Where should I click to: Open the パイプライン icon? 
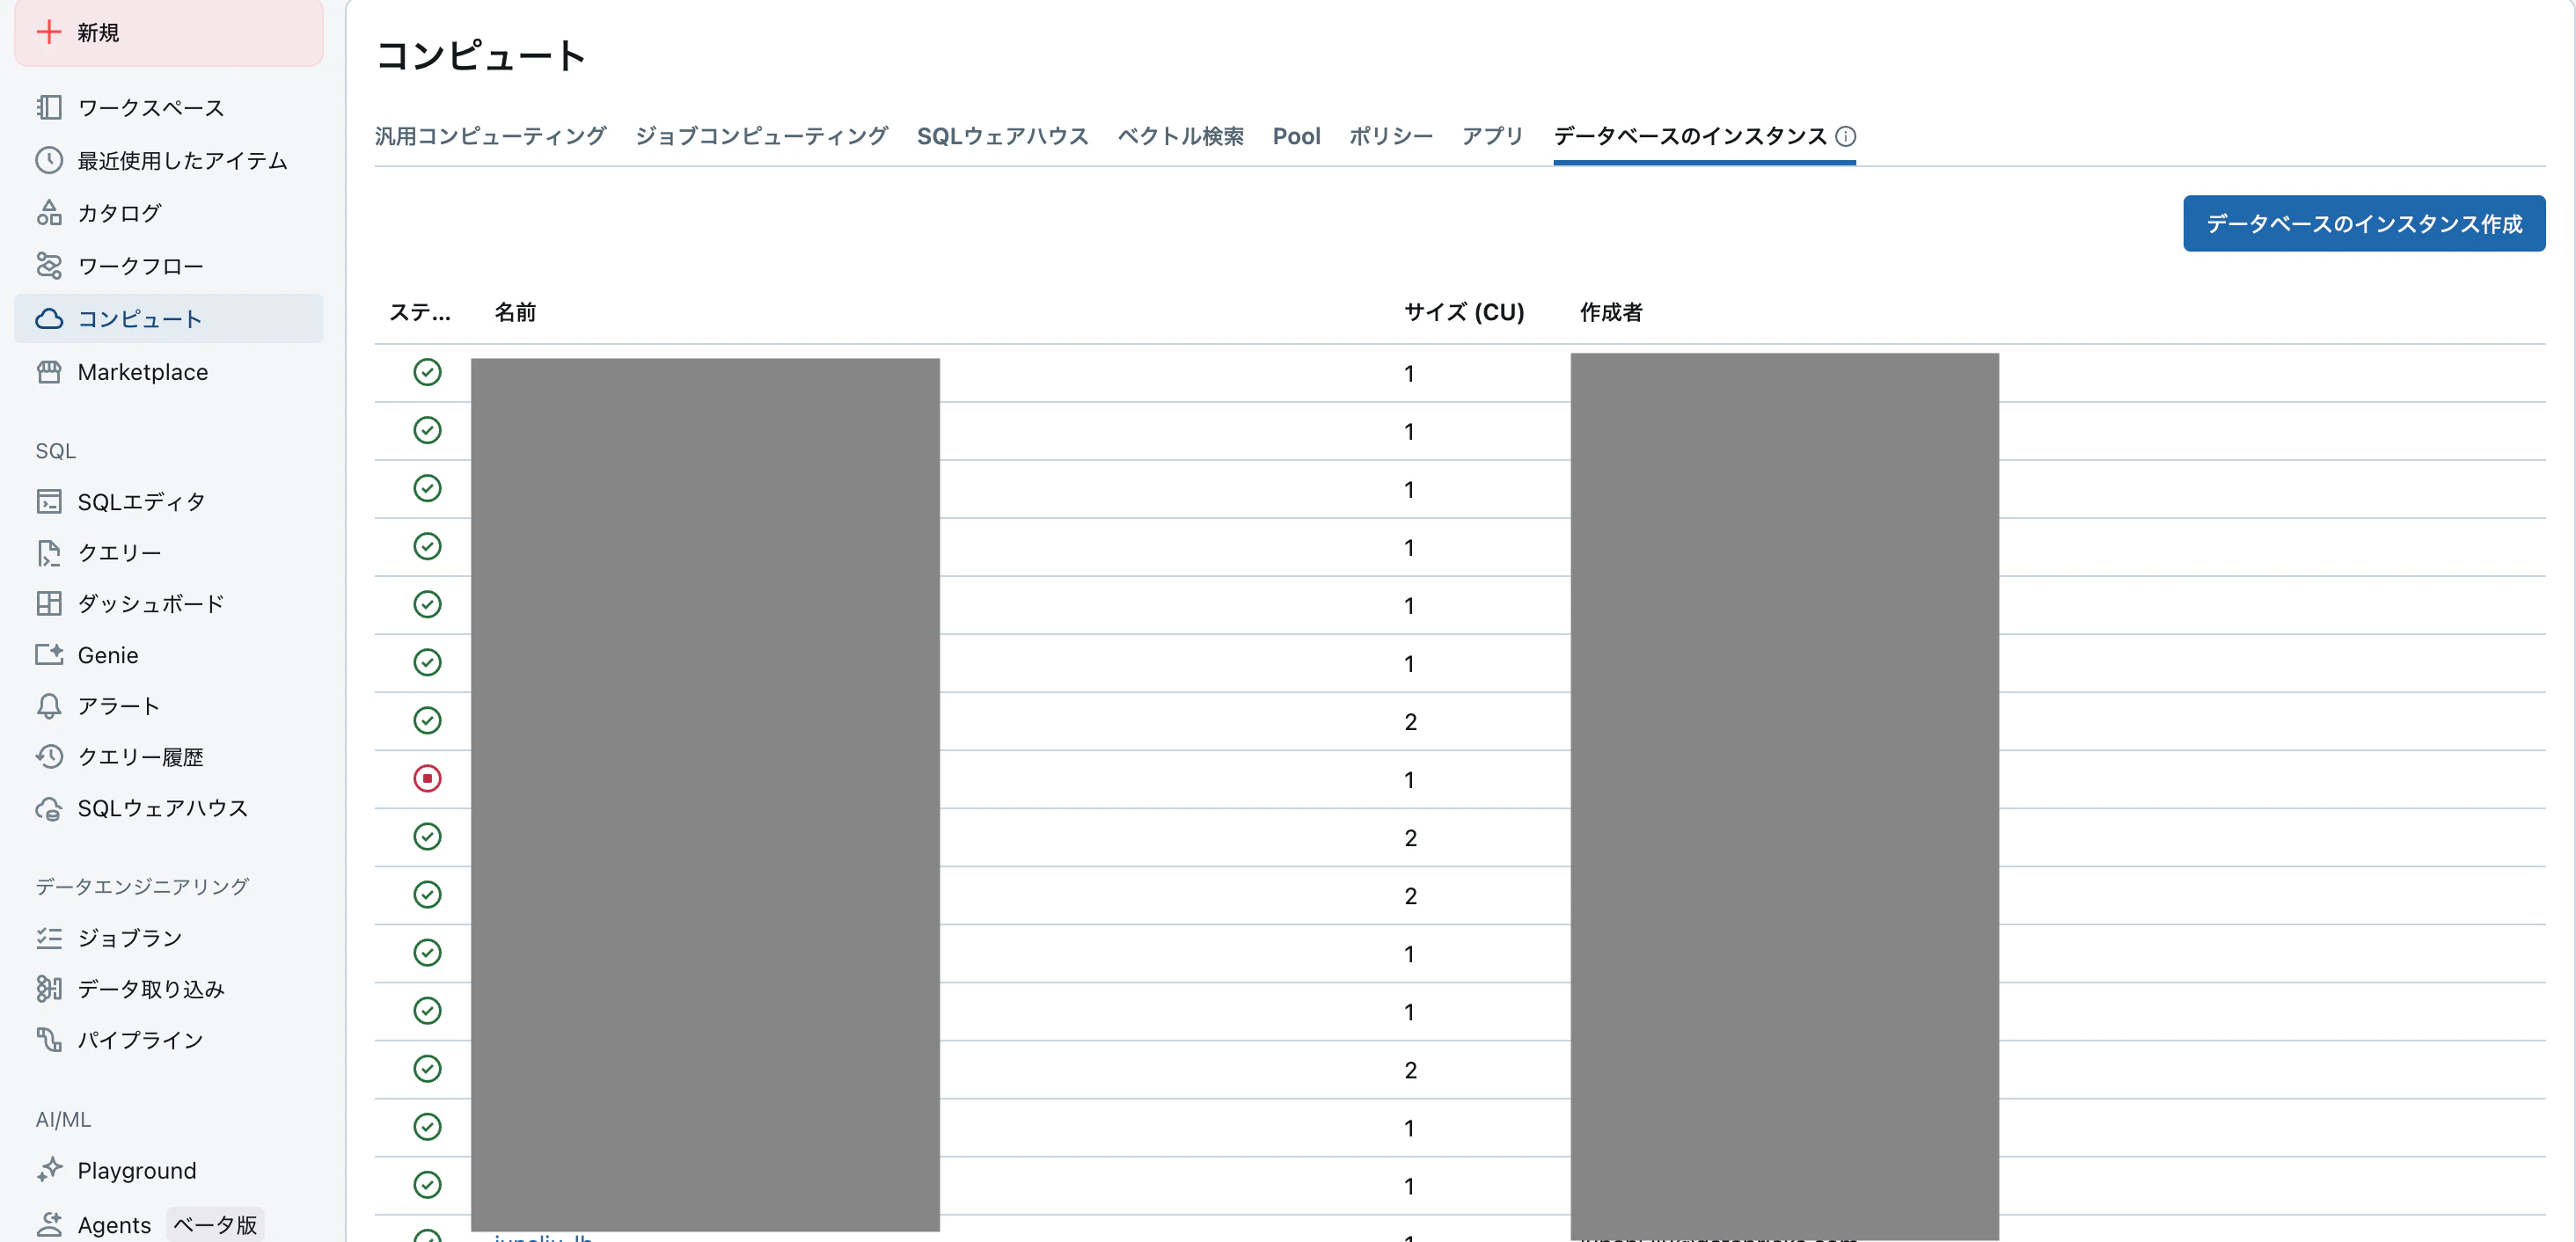point(49,1039)
